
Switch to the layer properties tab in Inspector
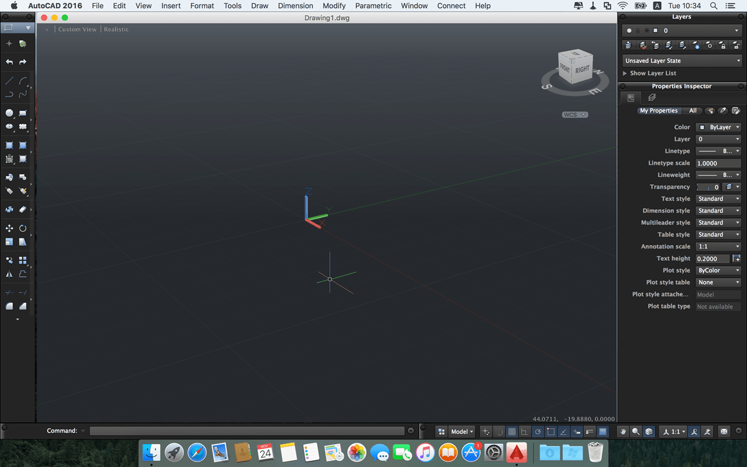point(652,98)
